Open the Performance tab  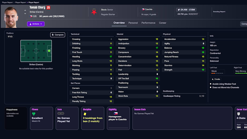[x=148, y=23]
